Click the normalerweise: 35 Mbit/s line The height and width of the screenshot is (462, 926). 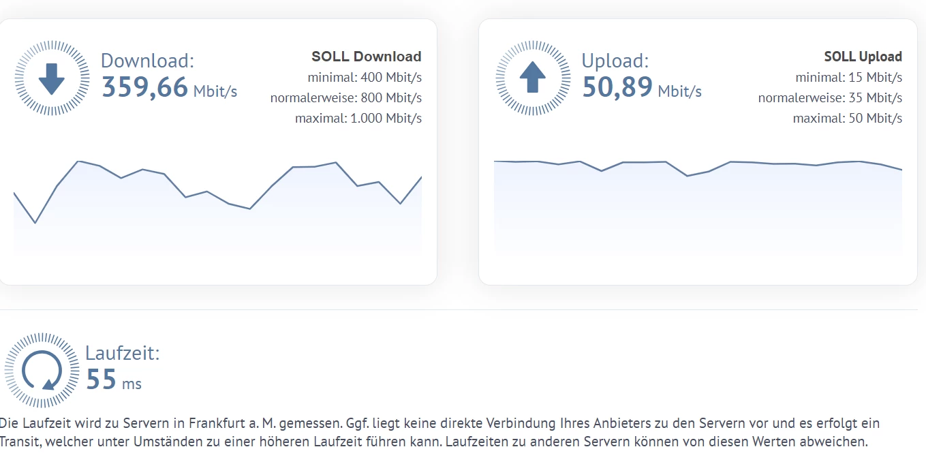coord(830,98)
